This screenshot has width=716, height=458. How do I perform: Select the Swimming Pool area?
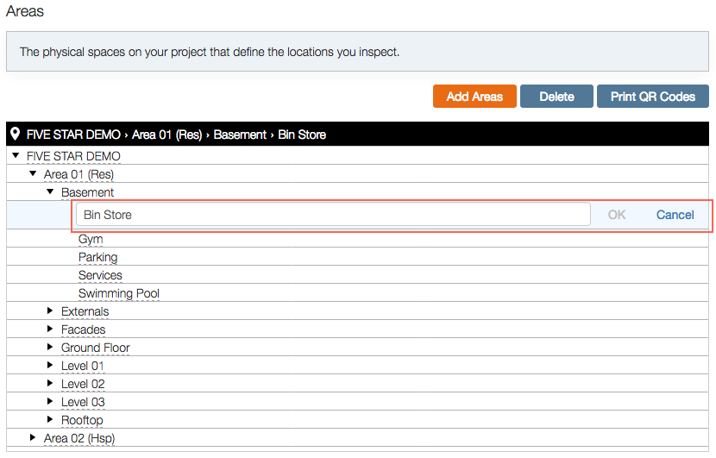pos(119,293)
